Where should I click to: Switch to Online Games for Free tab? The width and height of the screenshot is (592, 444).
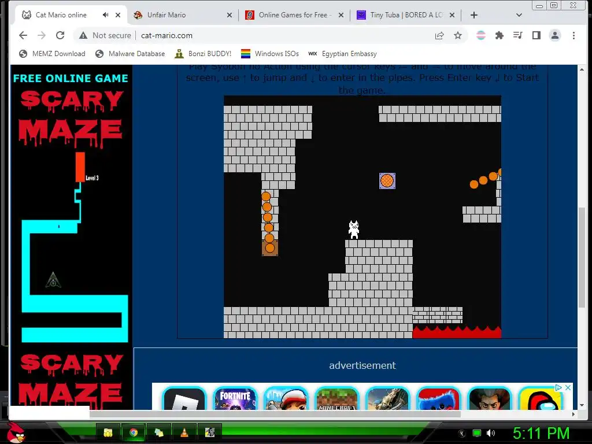(293, 15)
